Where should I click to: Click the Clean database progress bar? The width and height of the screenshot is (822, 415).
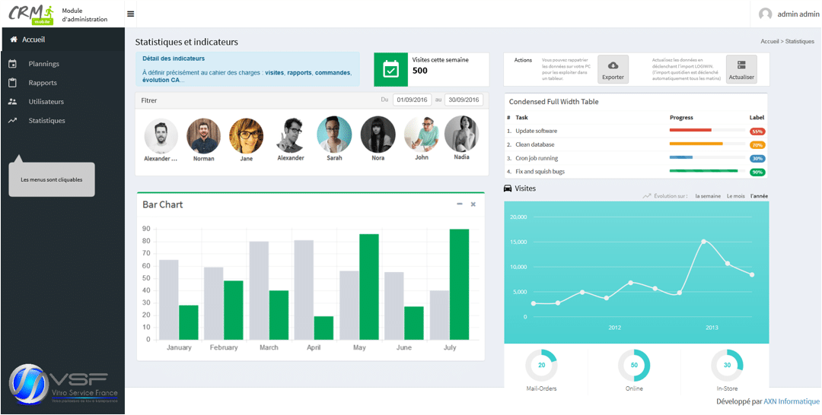(707, 144)
